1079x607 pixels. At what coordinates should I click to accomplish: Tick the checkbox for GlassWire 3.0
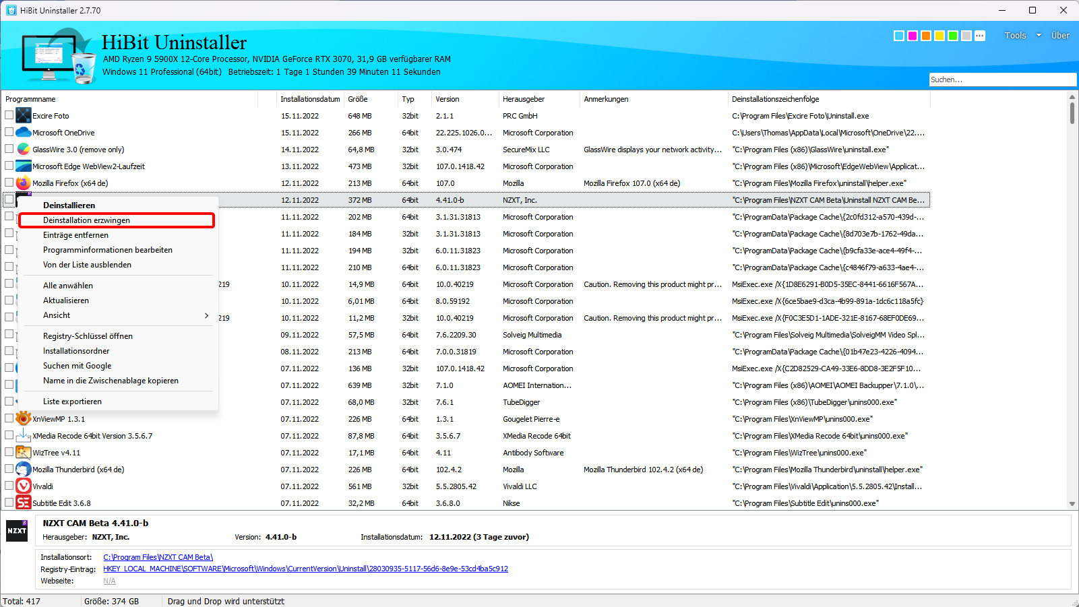[9, 149]
